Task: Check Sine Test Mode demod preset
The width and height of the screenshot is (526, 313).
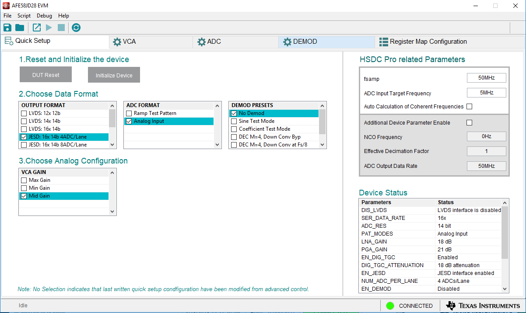Action: (234, 121)
